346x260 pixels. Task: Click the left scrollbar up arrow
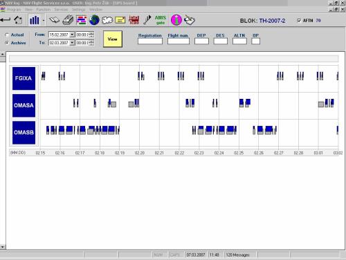click(x=3, y=54)
